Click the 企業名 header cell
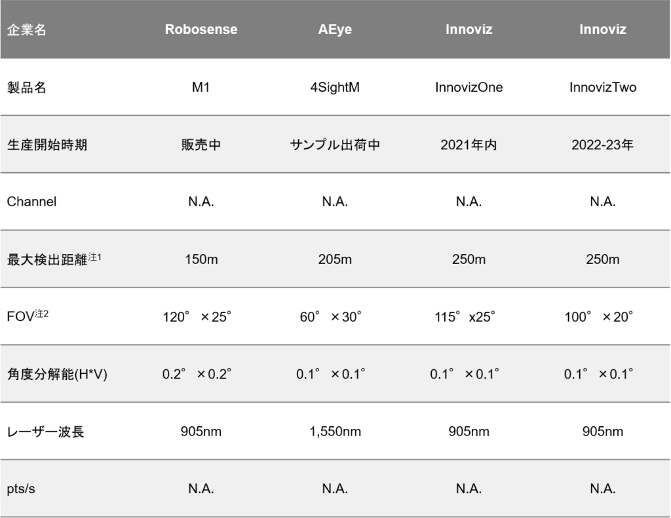671x518 pixels. pyautogui.click(x=27, y=30)
